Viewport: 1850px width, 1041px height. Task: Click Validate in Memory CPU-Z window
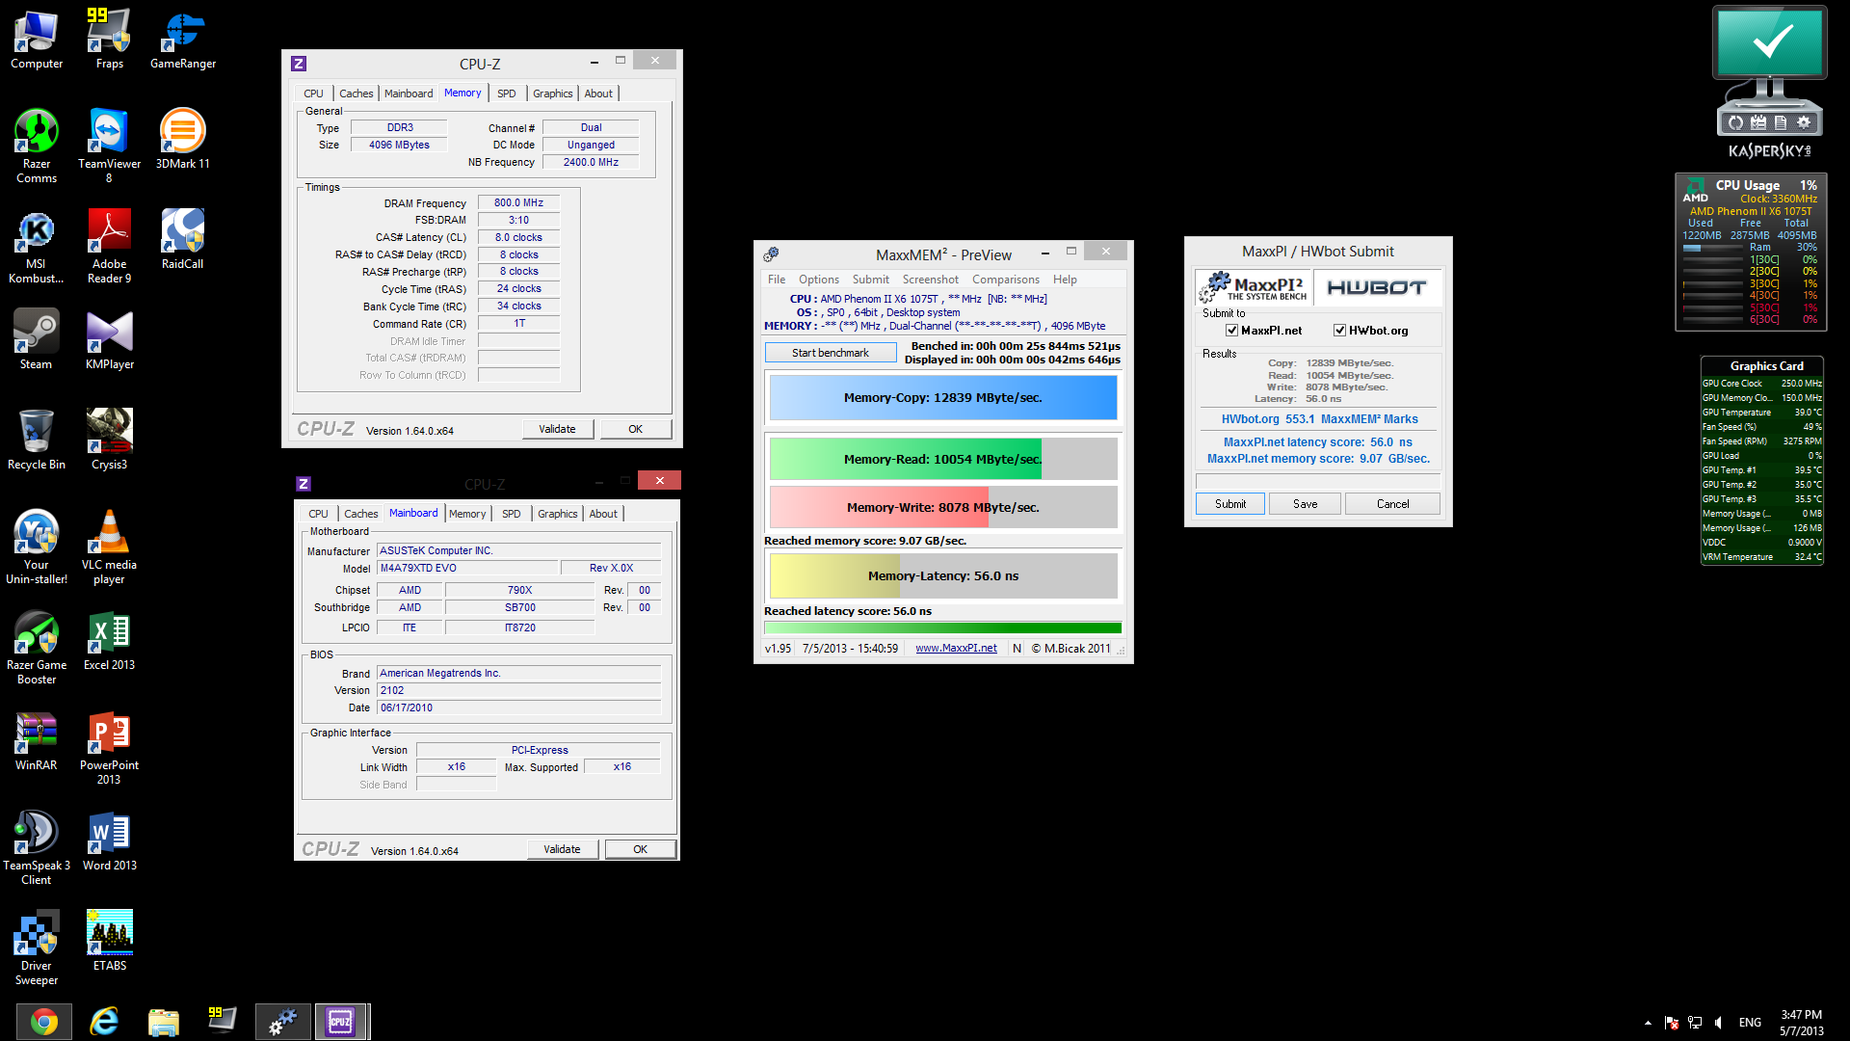557,429
